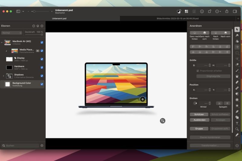Toggle the left sidebar icon in title bar
Image resolution: width=242 pixels, height=161 pixels.
pyautogui.click(x=18, y=11)
